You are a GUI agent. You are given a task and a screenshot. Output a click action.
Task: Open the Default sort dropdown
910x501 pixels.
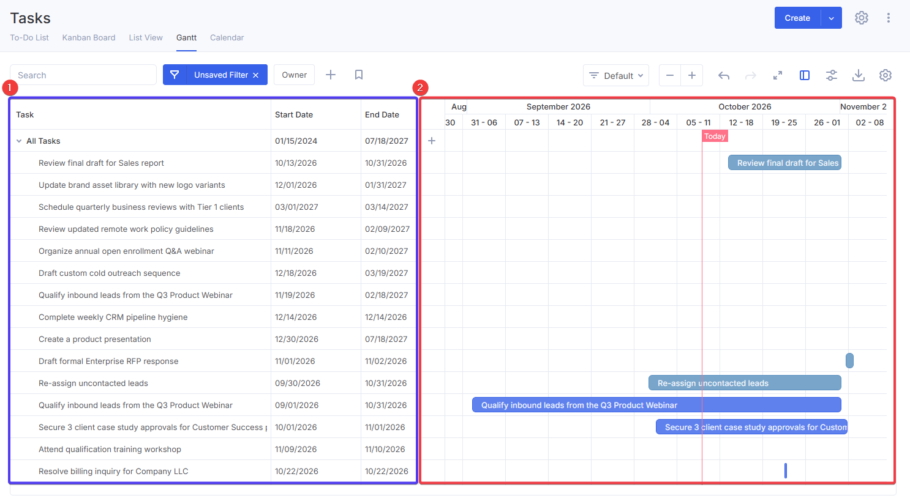(x=616, y=75)
